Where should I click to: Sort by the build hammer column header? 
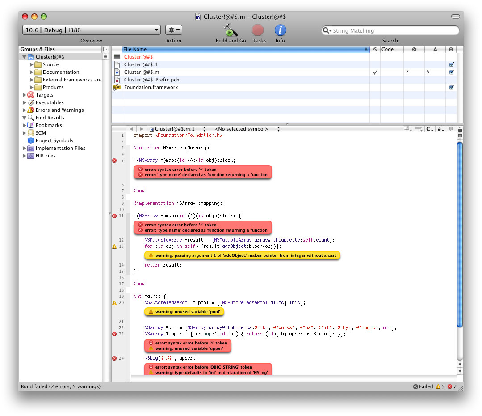point(375,49)
